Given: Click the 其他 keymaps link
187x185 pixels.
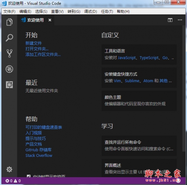Looking at the screenshot, I should click(x=163, y=81).
